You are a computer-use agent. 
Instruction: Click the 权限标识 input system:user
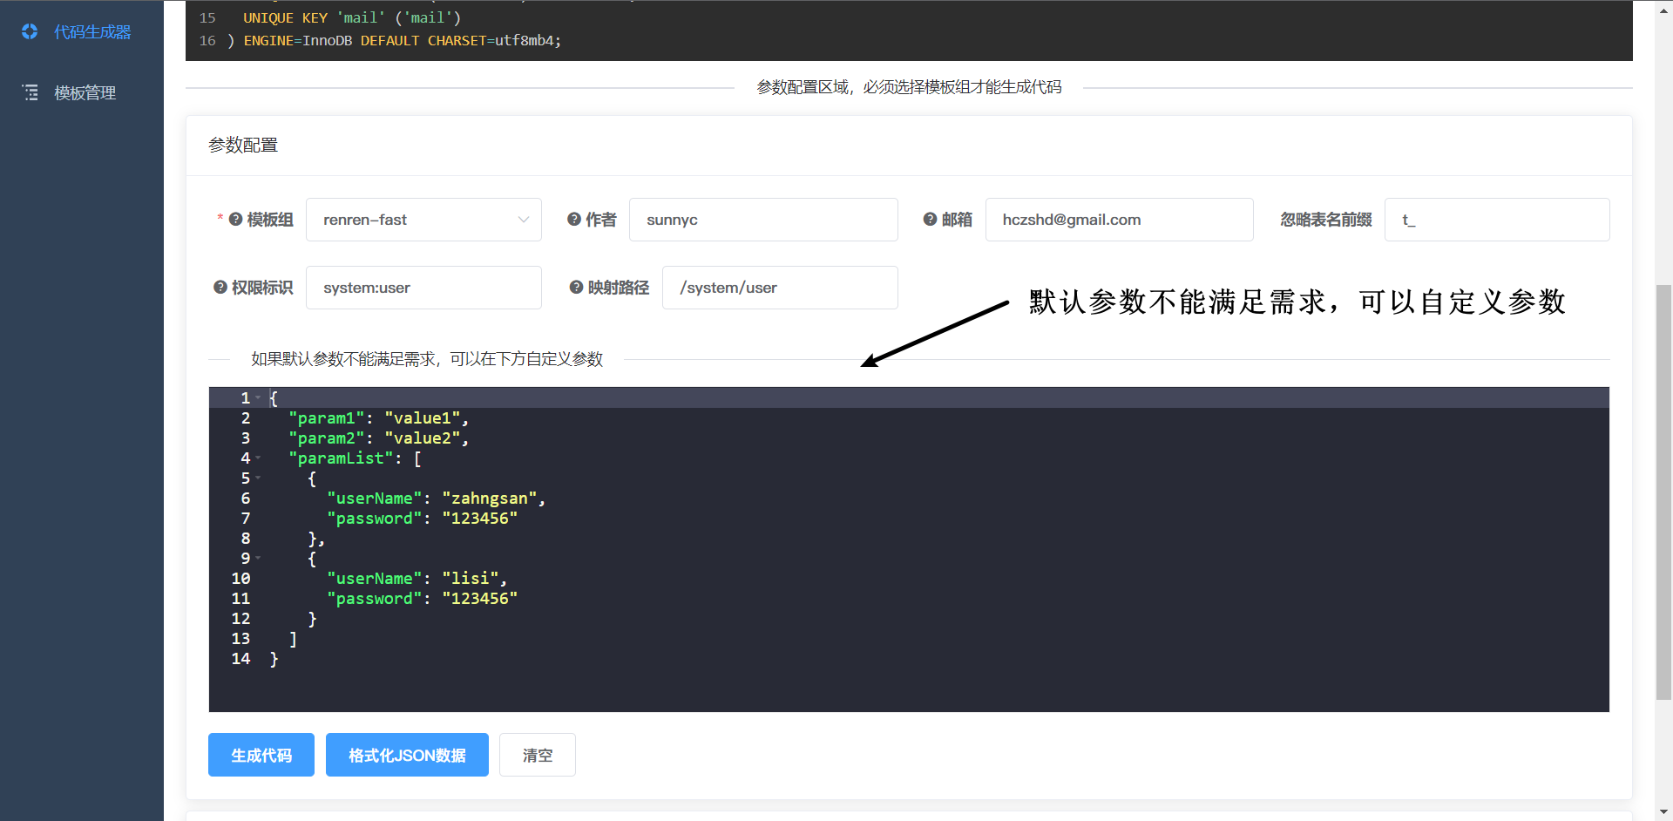click(x=423, y=288)
